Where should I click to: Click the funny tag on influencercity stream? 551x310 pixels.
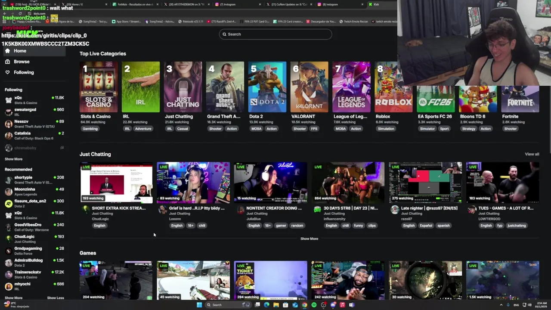358,226
